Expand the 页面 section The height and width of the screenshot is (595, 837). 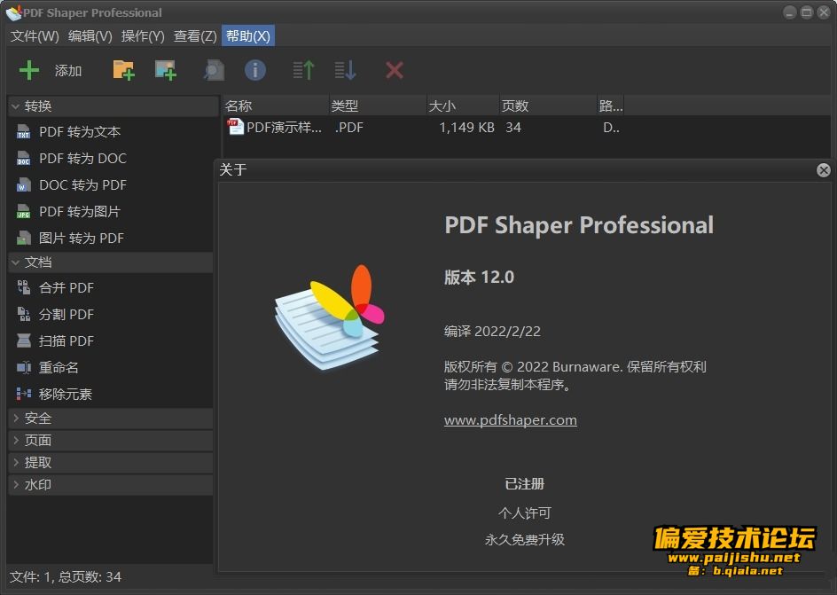(15, 440)
